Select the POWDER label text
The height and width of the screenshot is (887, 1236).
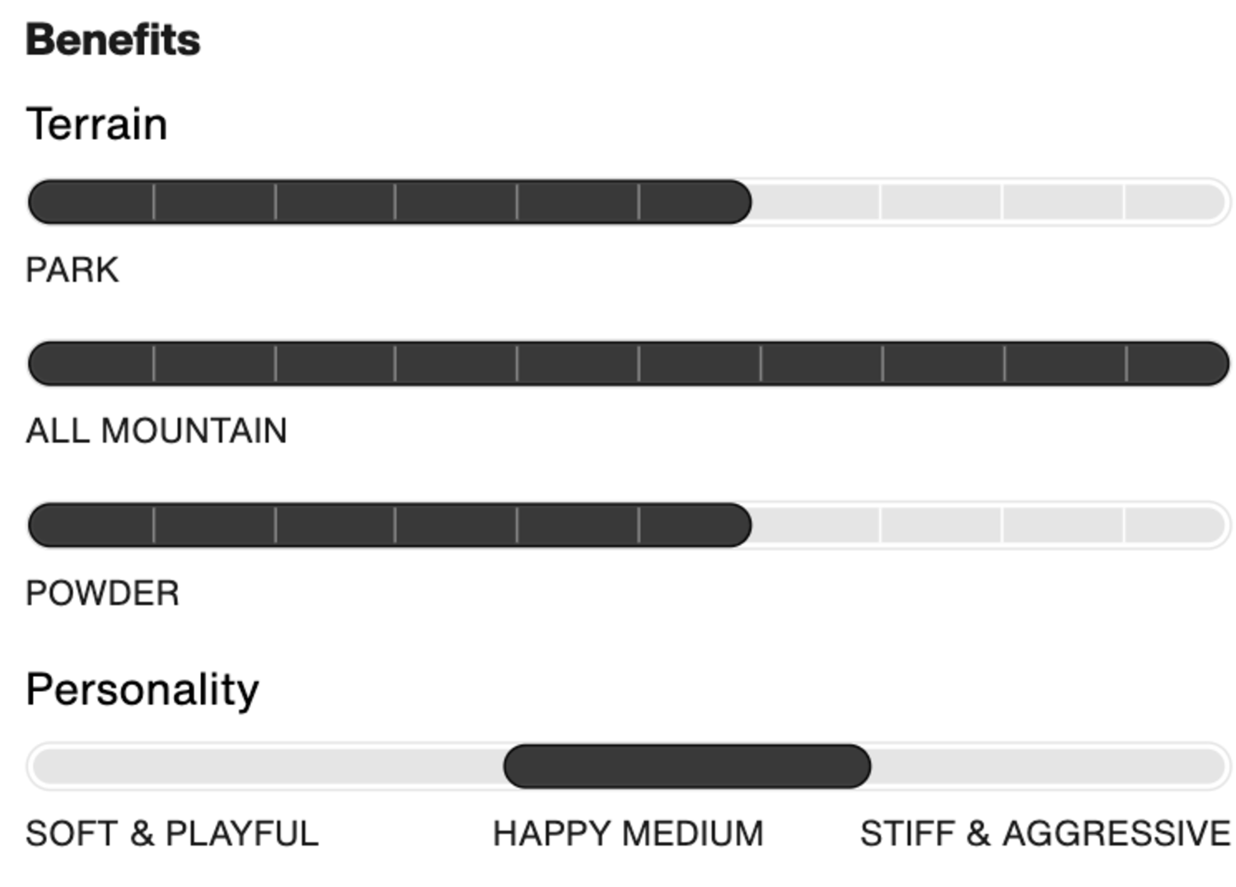[102, 593]
